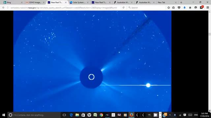Open the Firefox hamburger menu

point(208,8)
